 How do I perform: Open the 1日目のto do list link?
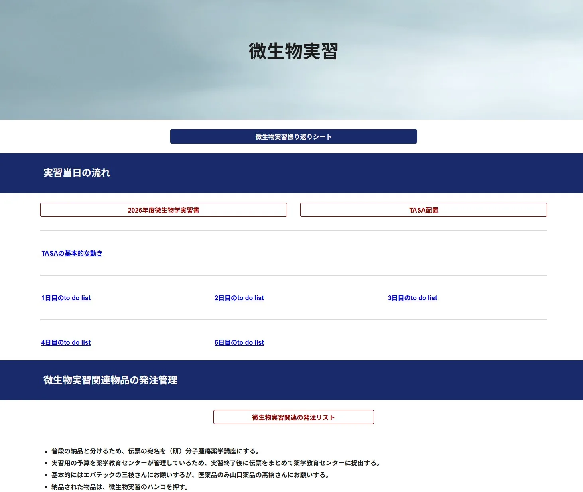66,298
